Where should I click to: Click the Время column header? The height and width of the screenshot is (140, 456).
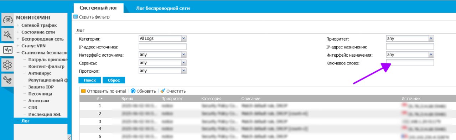tap(127, 99)
